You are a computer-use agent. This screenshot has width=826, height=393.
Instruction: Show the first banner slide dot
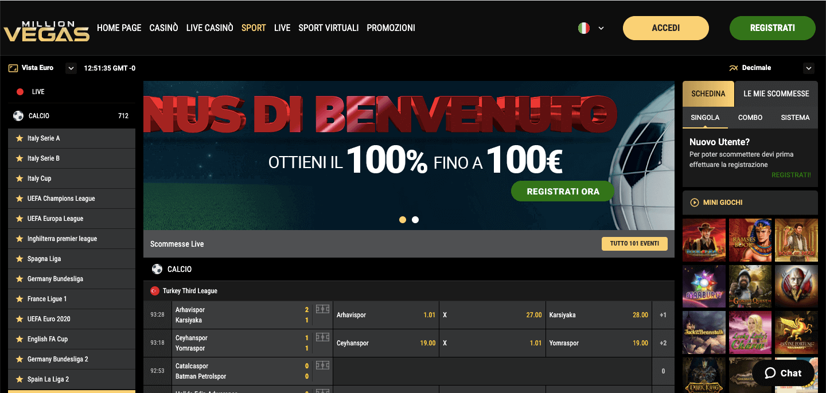coord(403,220)
